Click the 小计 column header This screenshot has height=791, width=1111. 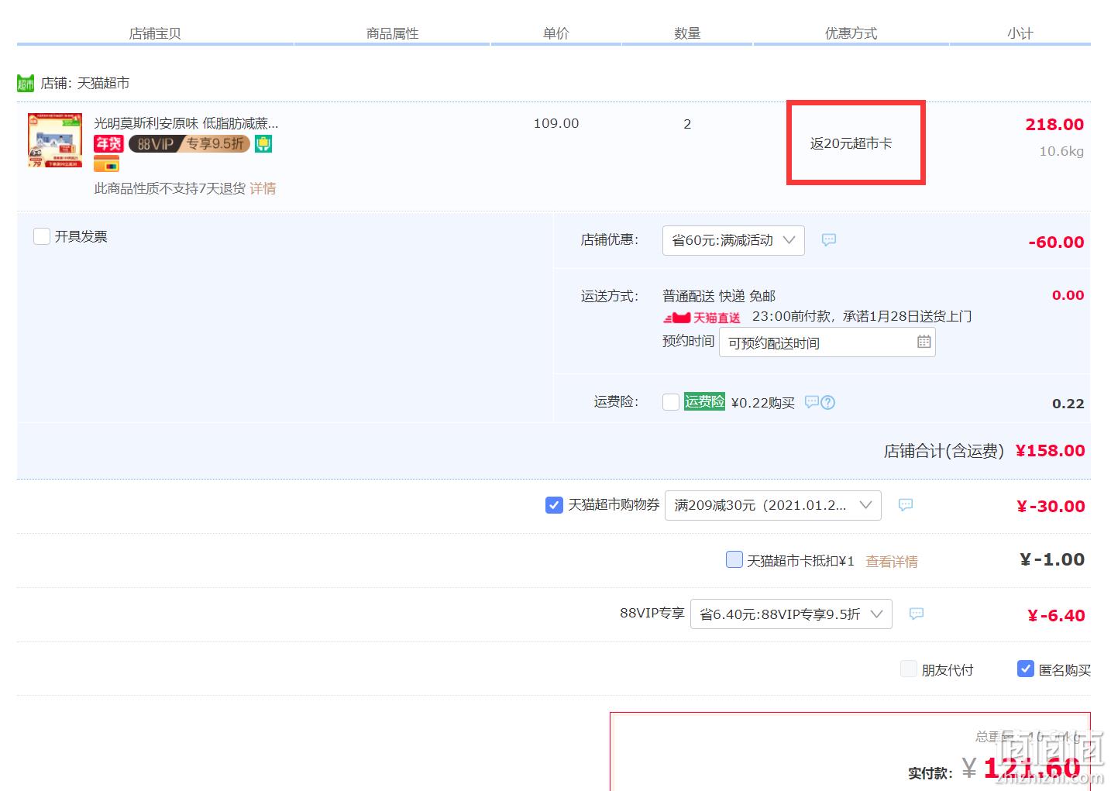click(x=1020, y=33)
